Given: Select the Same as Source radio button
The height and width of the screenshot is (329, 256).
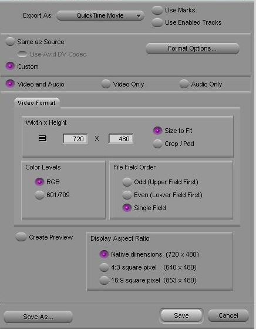Looking at the screenshot, I should point(10,42).
